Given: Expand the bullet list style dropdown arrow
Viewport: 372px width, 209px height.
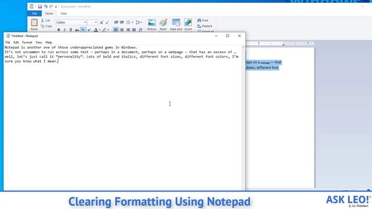Looking at the screenshot, I should click(x=133, y=22).
